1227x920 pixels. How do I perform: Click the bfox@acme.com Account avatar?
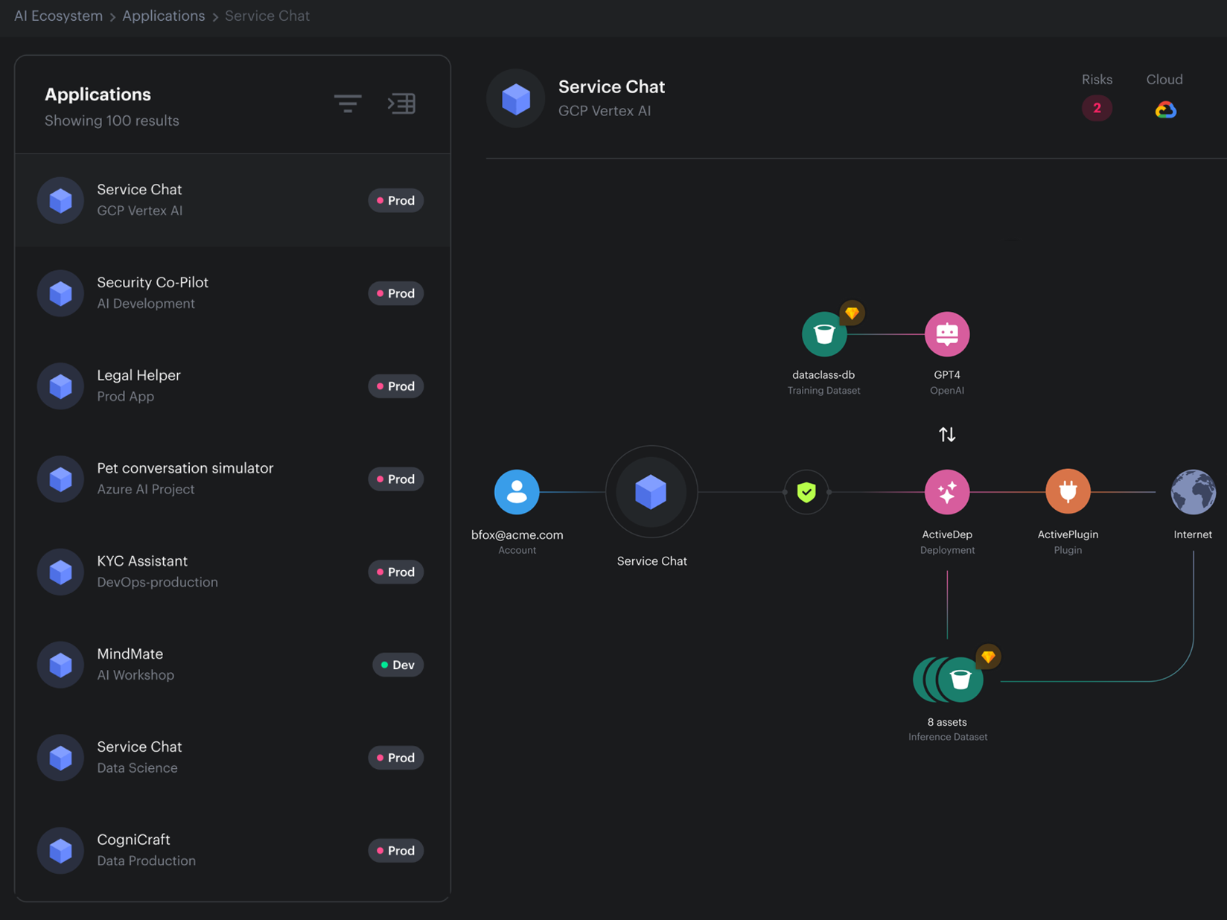(517, 491)
